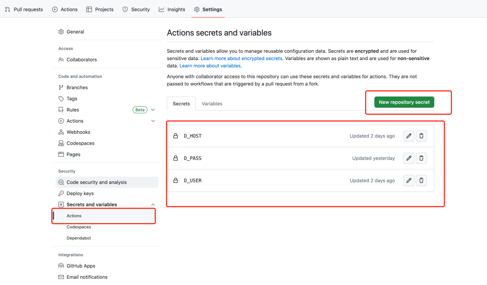
Task: Go to Pull requests in top navigation
Action: [24, 9]
